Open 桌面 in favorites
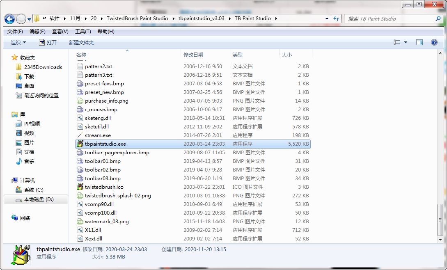 [29, 86]
